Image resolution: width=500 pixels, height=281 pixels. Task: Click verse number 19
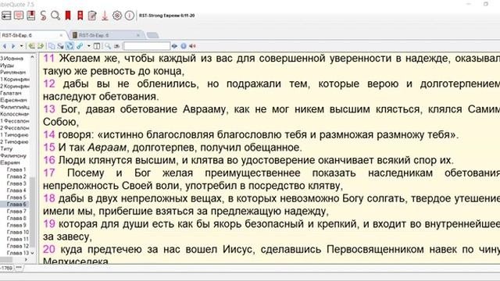49,224
